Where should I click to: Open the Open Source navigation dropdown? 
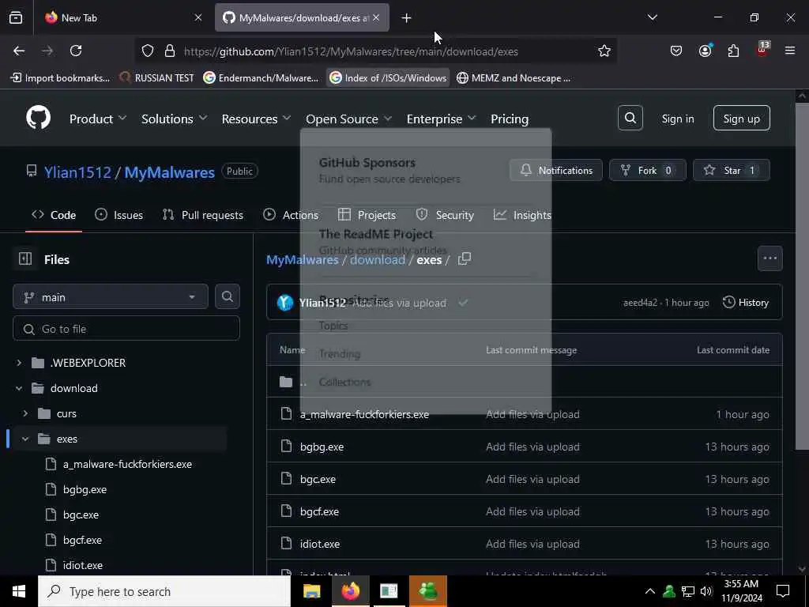[348, 119]
